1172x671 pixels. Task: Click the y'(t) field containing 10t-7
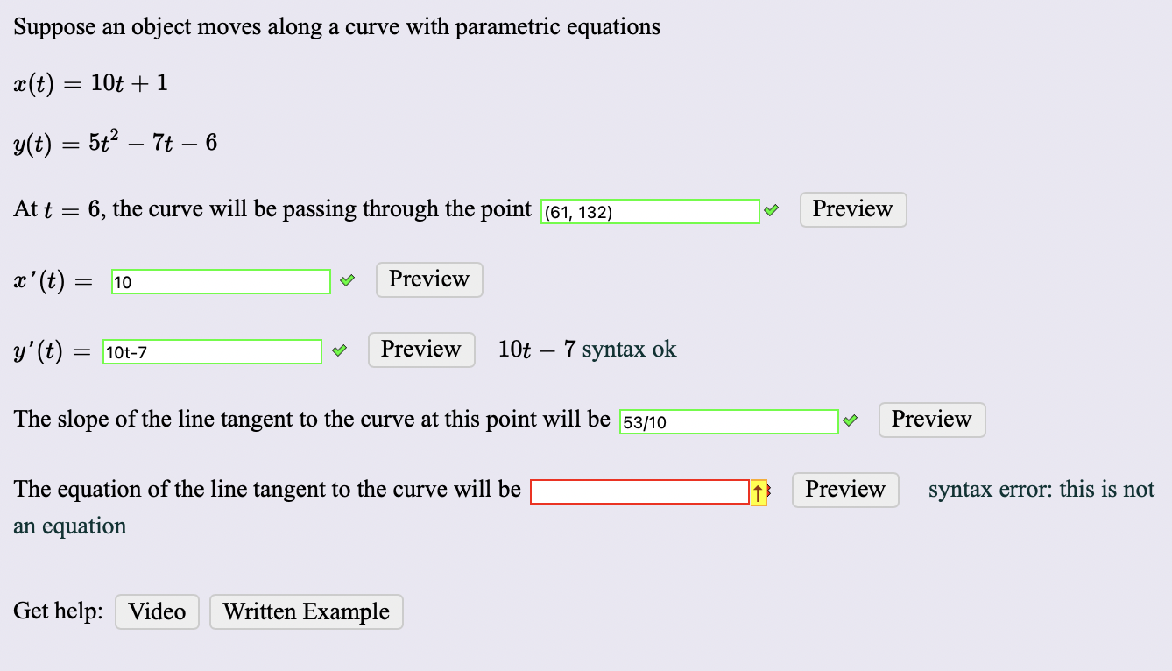pyautogui.click(x=211, y=350)
